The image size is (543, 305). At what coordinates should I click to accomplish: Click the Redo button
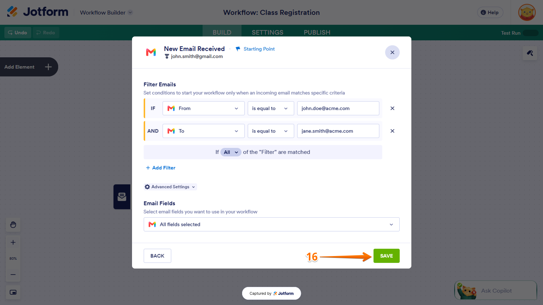(x=46, y=33)
